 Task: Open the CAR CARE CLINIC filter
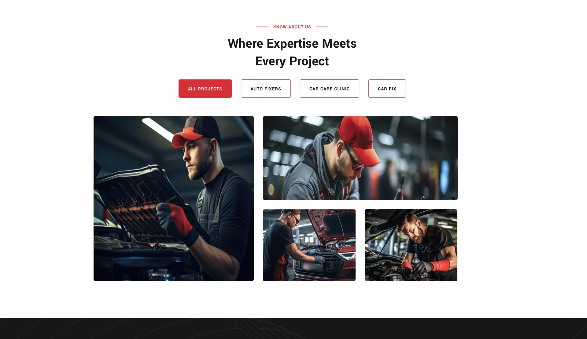pos(329,89)
